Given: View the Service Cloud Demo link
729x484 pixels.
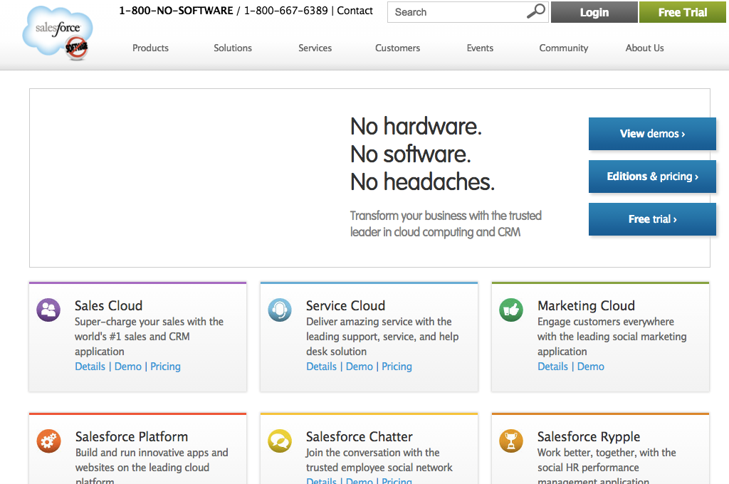Looking at the screenshot, I should [360, 367].
